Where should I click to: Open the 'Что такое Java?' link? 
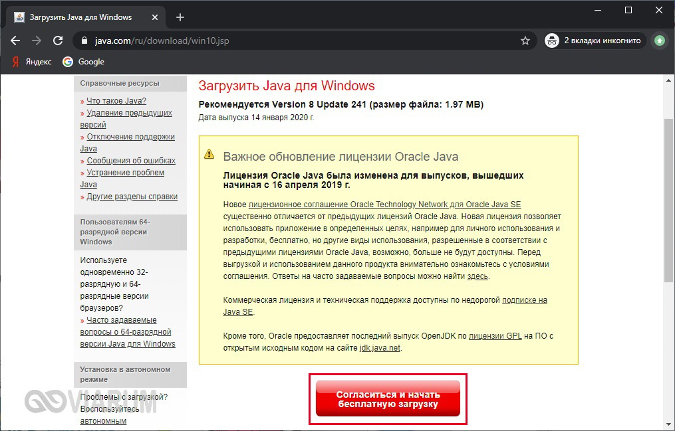pyautogui.click(x=116, y=101)
